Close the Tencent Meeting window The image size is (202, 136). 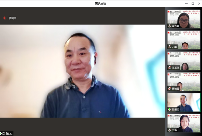point(199,3)
